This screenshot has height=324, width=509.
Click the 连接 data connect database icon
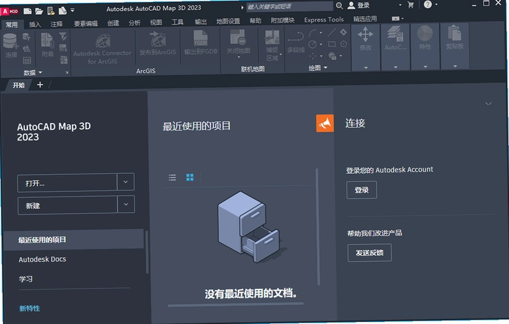tap(10, 42)
